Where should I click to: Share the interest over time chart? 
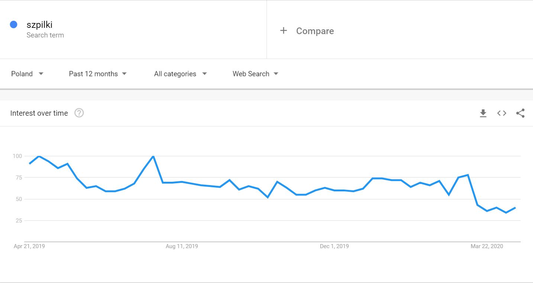click(520, 113)
